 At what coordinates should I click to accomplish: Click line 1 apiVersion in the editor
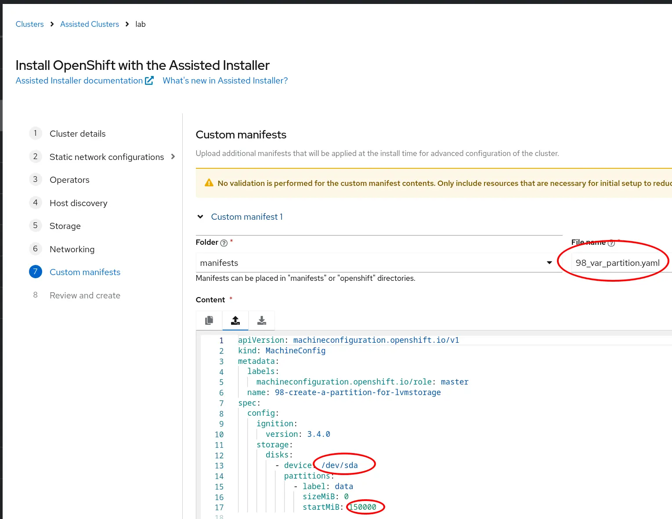349,340
